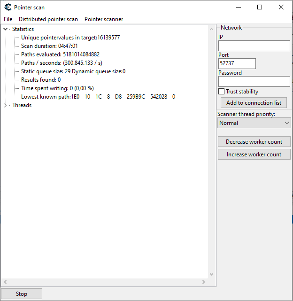Image resolution: width=293 pixels, height=301 pixels.
Task: Open Scanner thread priority dropdown
Action: click(x=254, y=123)
